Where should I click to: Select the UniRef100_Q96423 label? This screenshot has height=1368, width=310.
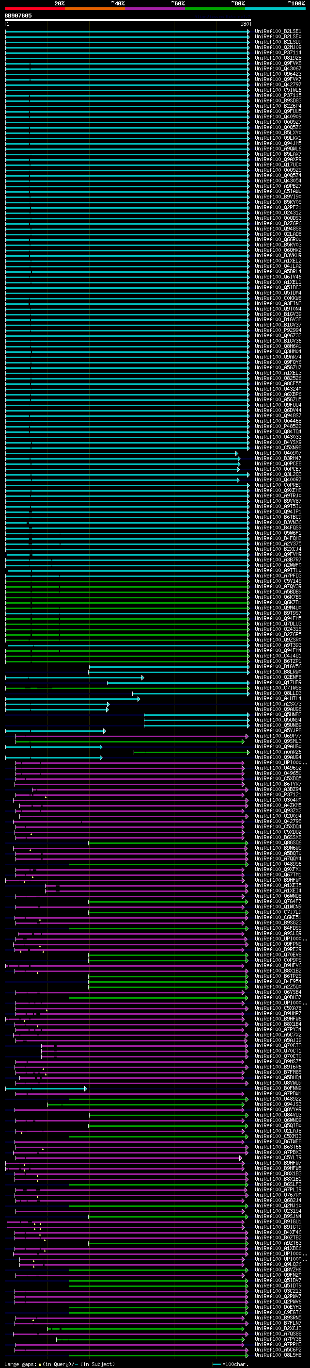pyautogui.click(x=278, y=74)
